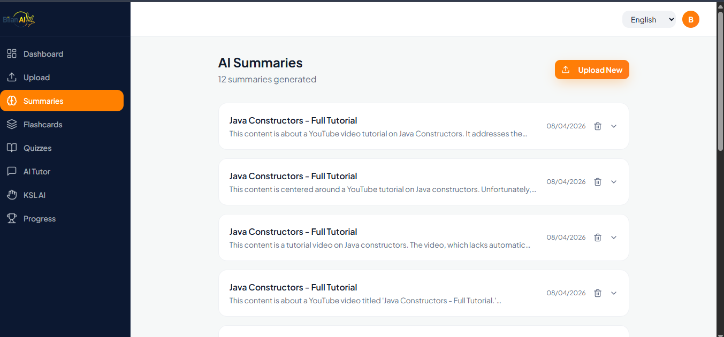724x337 pixels.
Task: Click the Upload tray icon in sidebar
Action: click(x=12, y=78)
